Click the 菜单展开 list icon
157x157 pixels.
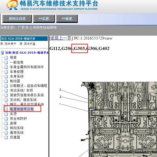2,44
